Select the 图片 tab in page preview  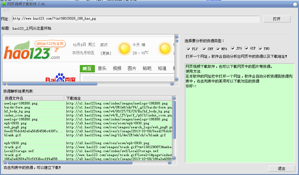pyautogui.click(x=132, y=68)
